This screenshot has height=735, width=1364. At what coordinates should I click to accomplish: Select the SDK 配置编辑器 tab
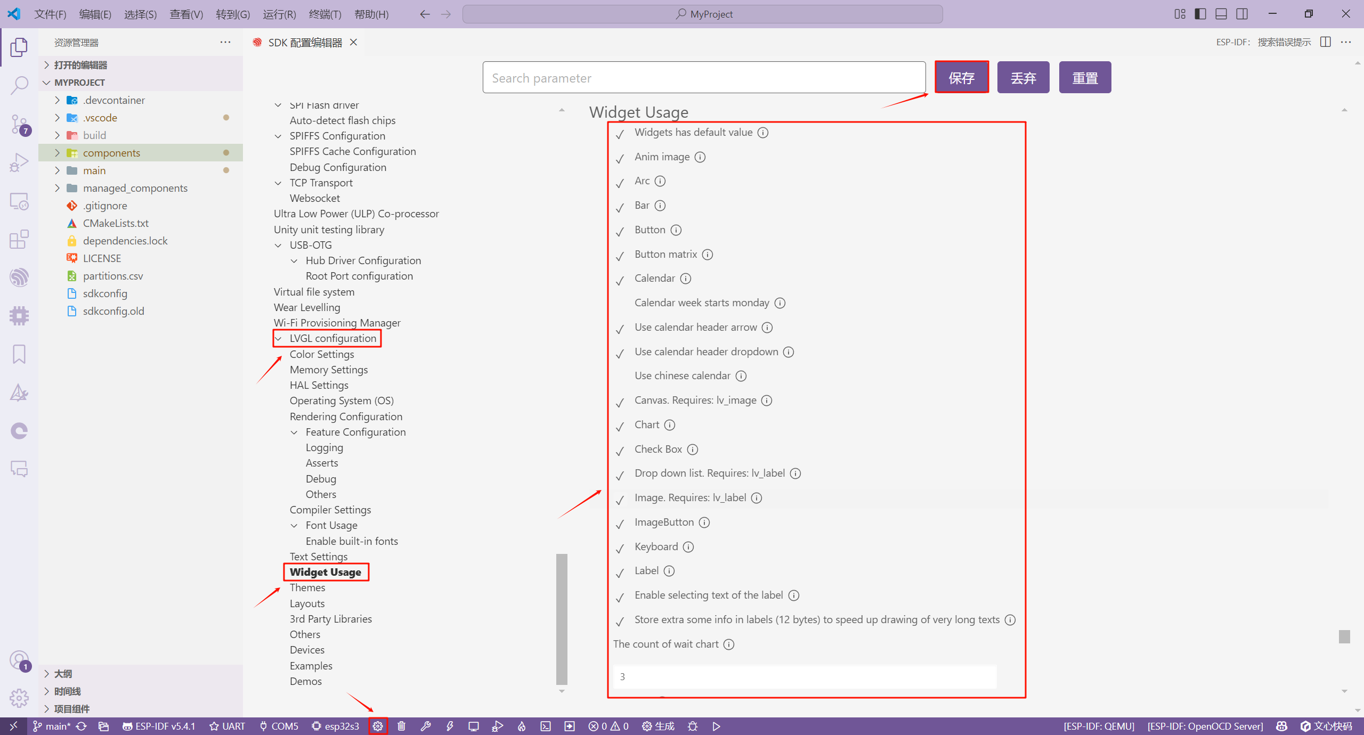click(305, 43)
